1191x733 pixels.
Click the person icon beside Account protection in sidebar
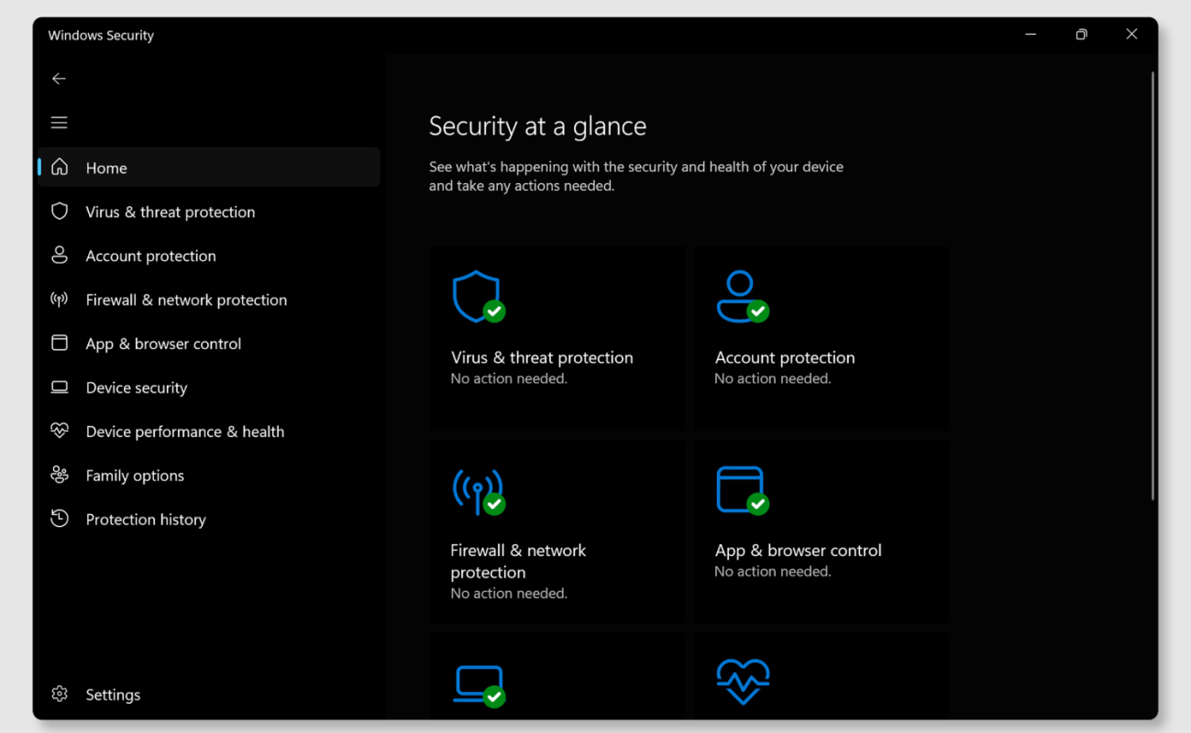click(60, 256)
